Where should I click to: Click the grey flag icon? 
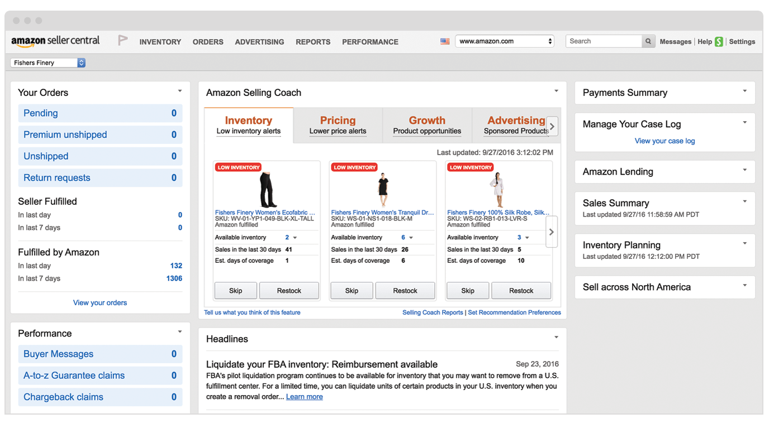[123, 41]
